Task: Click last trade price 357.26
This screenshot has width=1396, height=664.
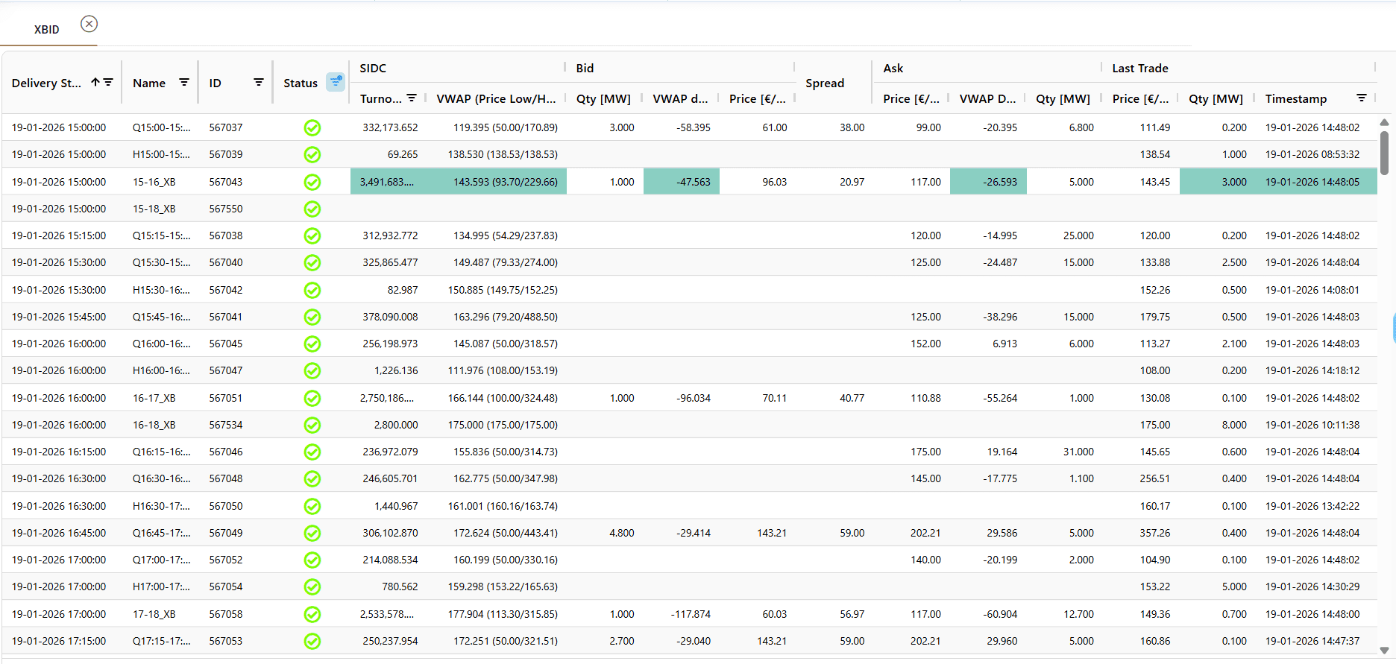Action: click(x=1154, y=533)
